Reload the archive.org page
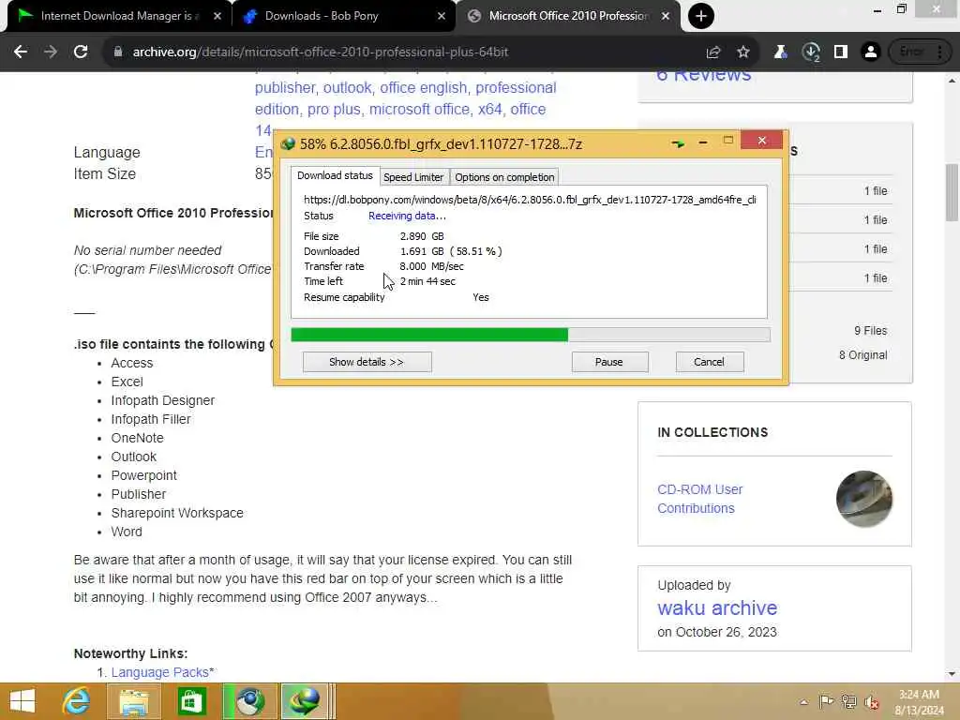960x720 pixels. [x=81, y=52]
